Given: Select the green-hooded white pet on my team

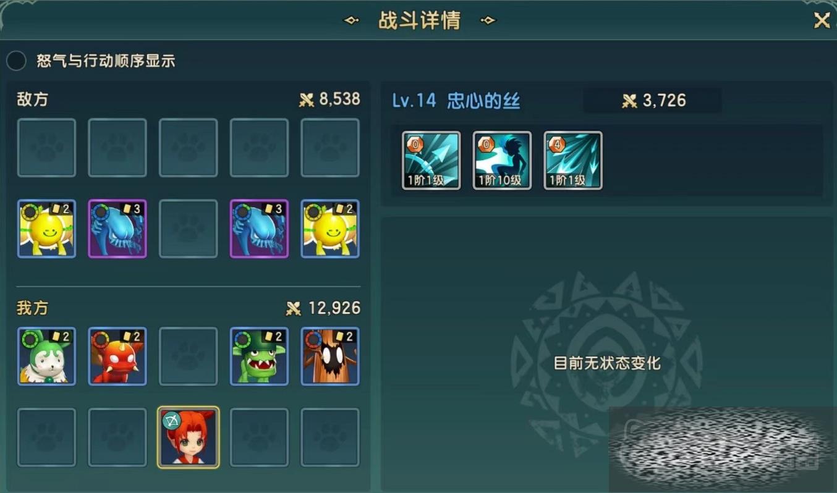Looking at the screenshot, I should point(46,356).
